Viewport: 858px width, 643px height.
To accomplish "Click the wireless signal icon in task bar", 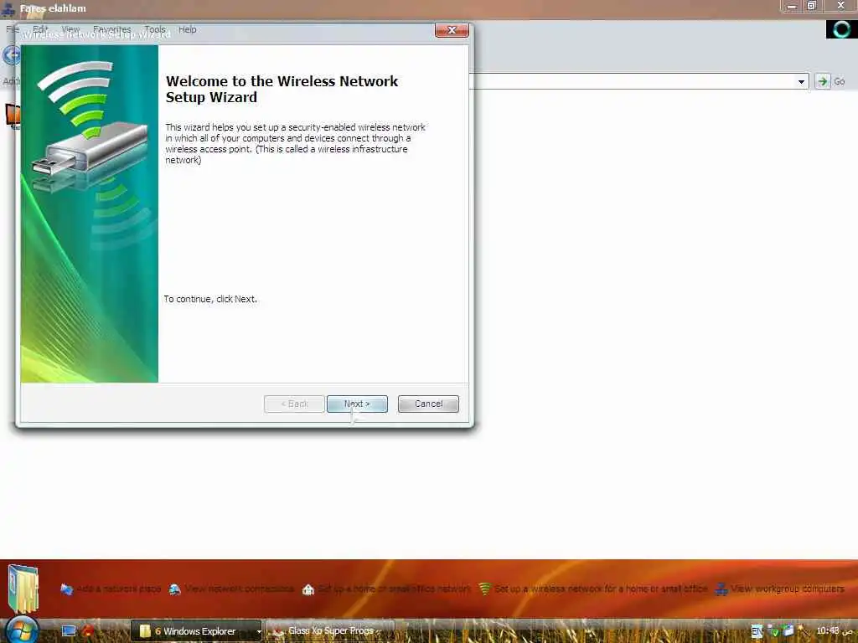I will (x=484, y=589).
